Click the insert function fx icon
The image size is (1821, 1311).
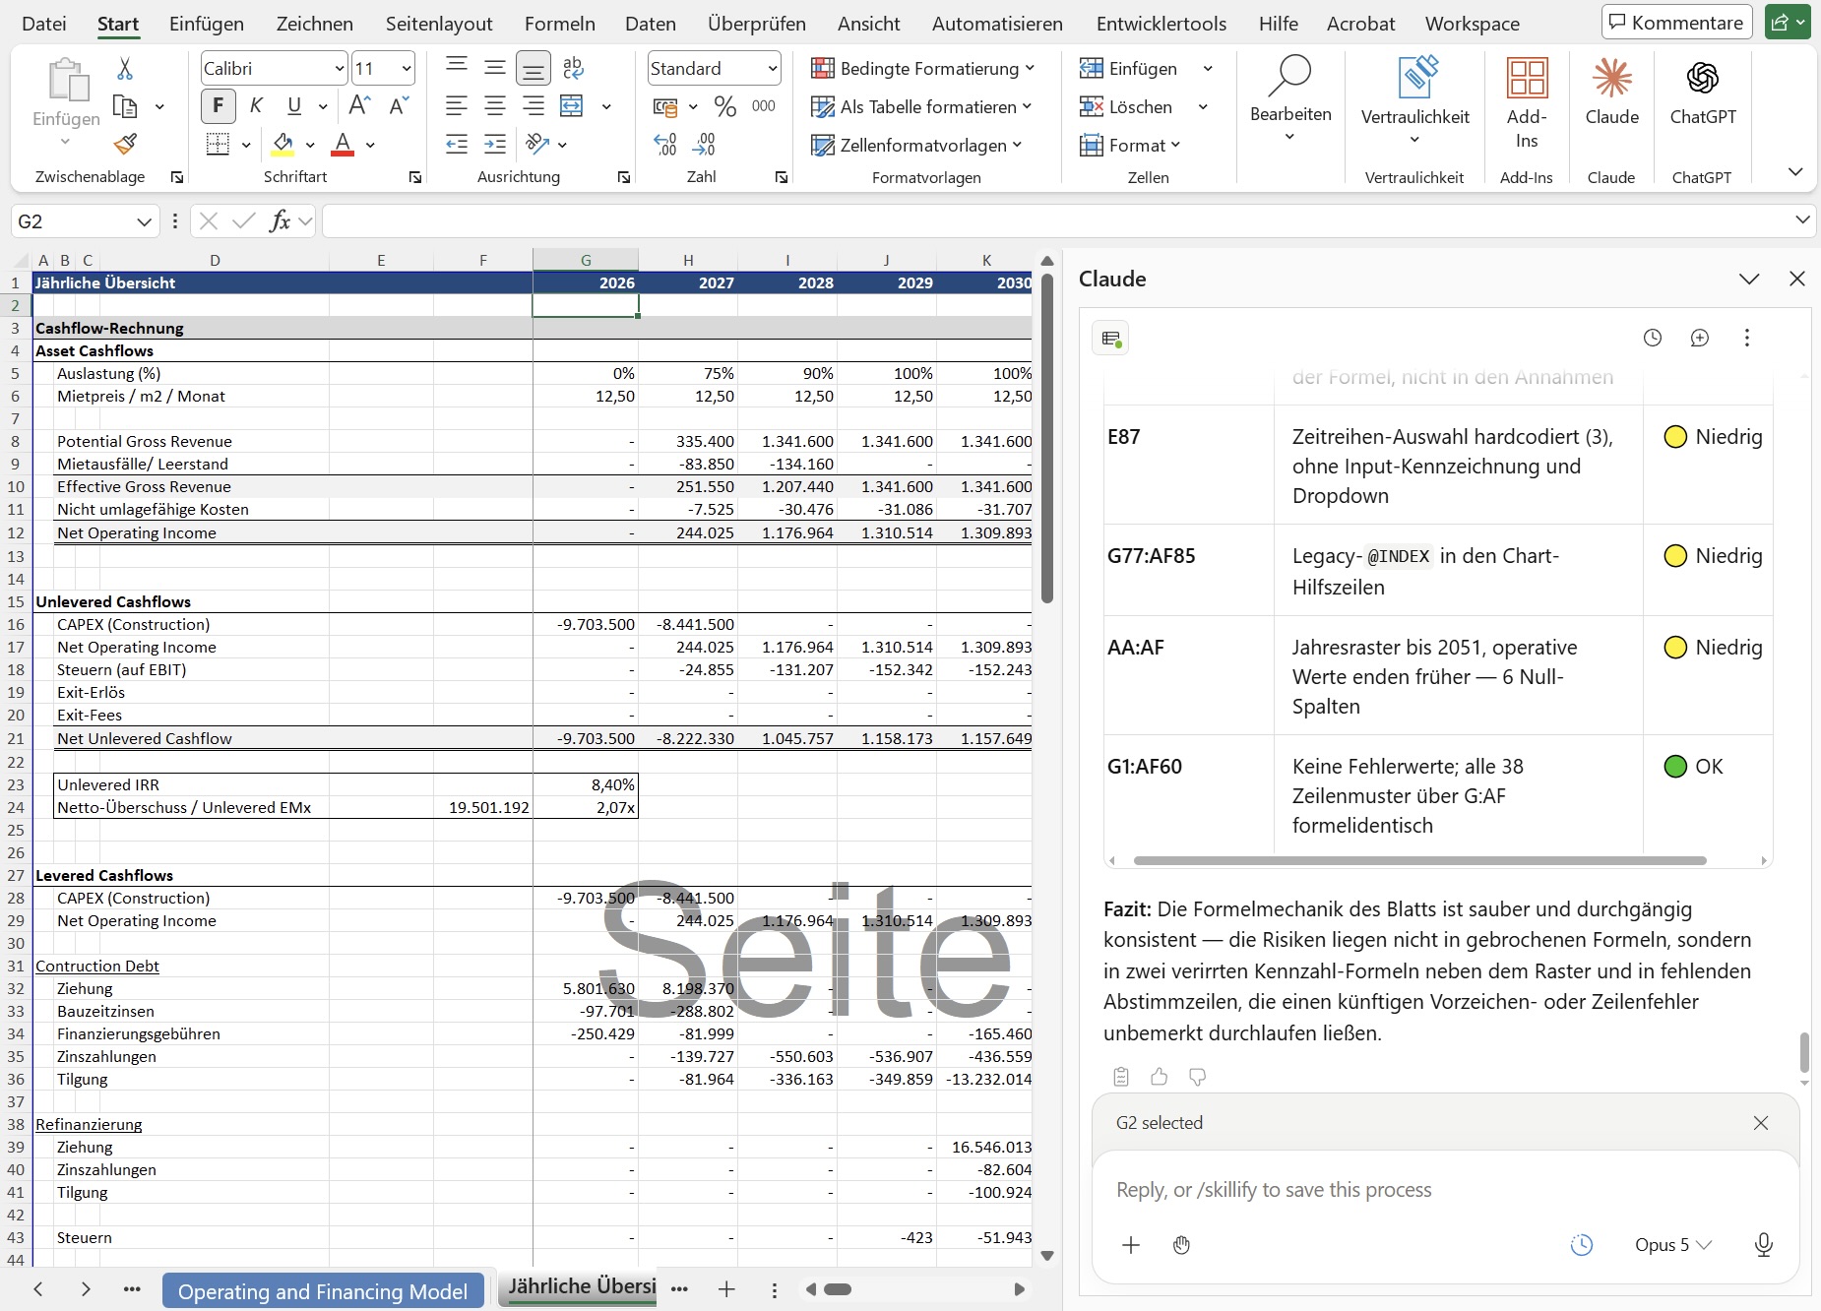(281, 220)
